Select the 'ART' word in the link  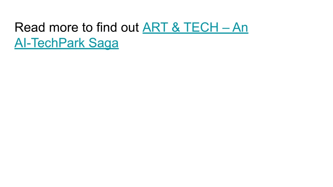click(155, 27)
